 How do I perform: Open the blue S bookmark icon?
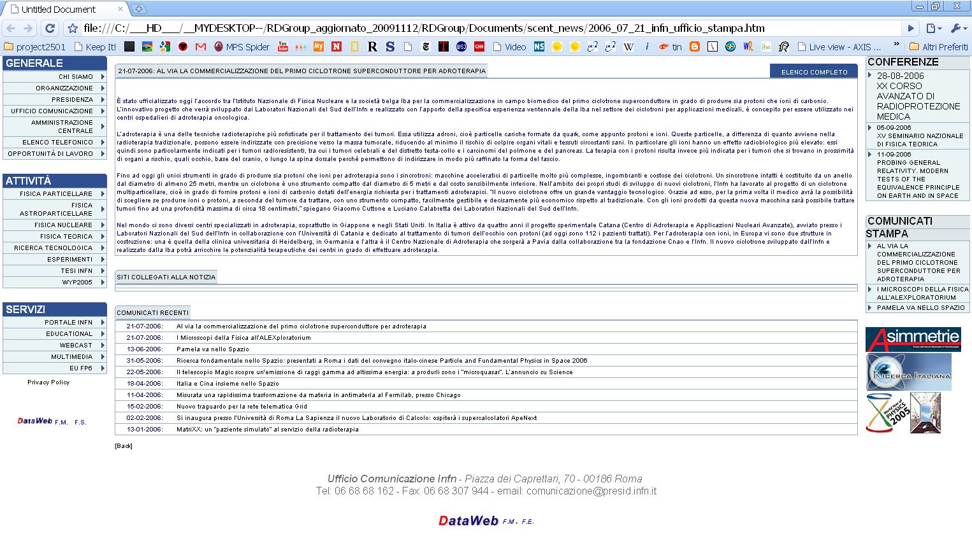(390, 46)
